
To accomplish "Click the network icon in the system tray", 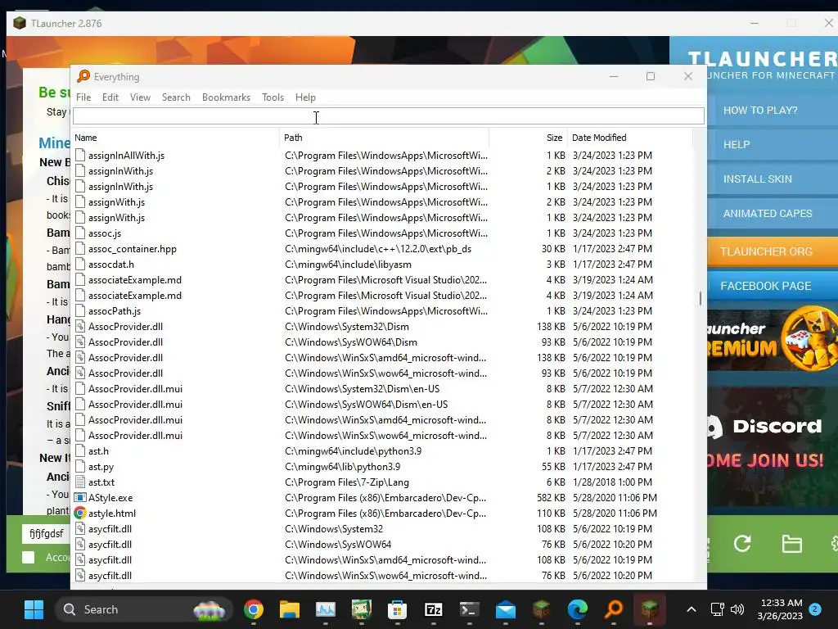I will tap(717, 609).
